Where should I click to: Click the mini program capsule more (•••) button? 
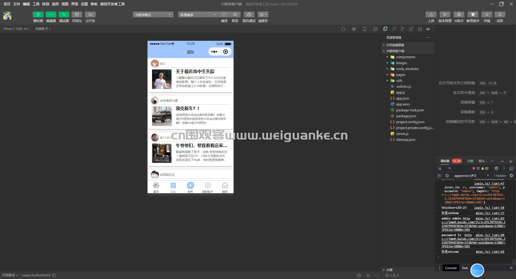(x=214, y=52)
